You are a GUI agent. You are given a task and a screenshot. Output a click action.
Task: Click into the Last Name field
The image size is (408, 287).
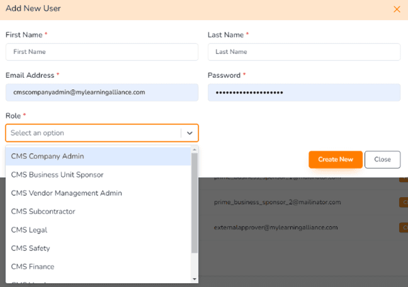(303, 52)
